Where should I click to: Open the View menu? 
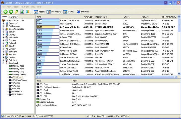point(9,7)
